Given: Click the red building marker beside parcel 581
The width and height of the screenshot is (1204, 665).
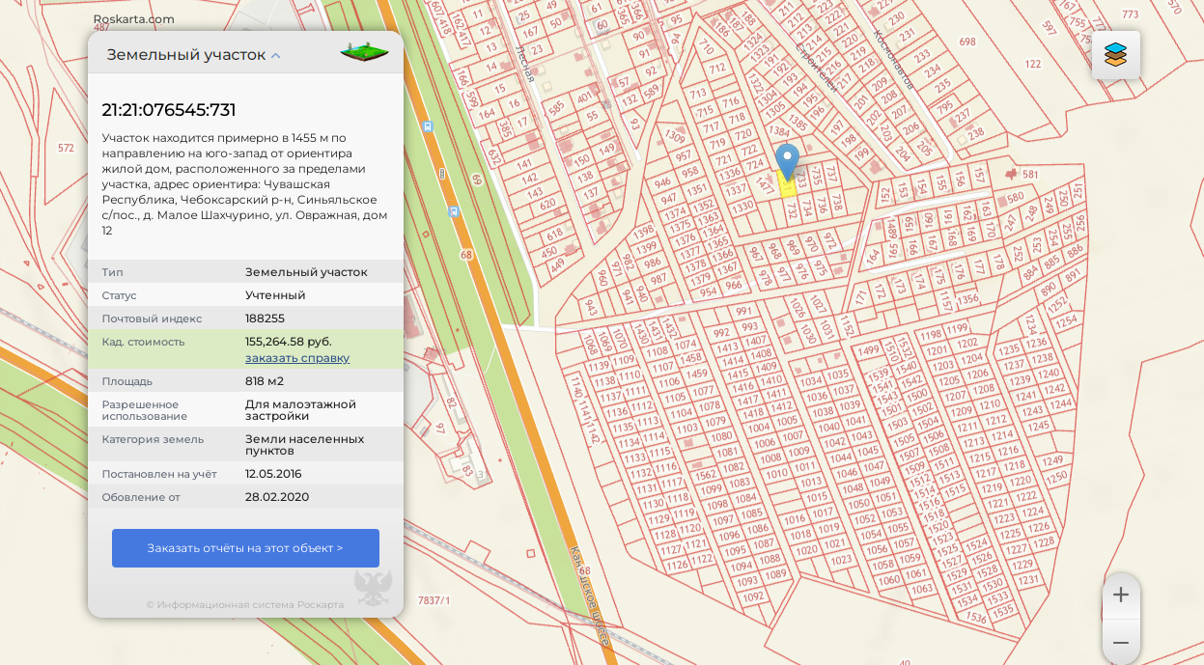Looking at the screenshot, I should pos(1011,174).
